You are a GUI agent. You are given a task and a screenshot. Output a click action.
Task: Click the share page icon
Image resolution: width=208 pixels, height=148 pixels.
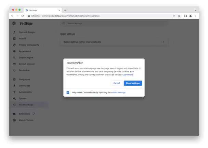(174, 16)
